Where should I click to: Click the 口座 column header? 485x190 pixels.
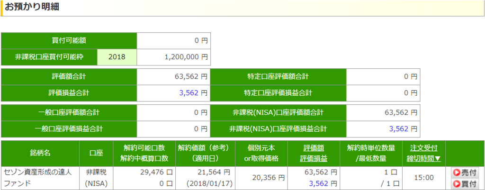[x=97, y=153]
